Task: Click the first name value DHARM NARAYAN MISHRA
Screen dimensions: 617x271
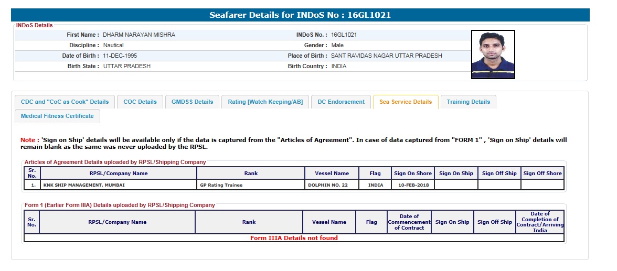Action: click(139, 35)
